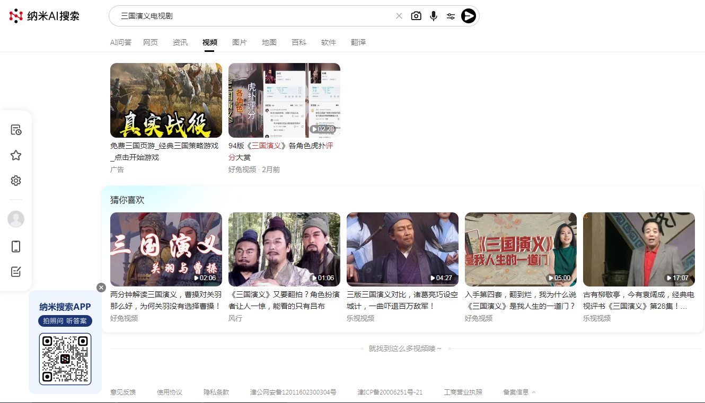Expand the 备案信息 footer chevron
Viewport: 705px width, 403px height.
[x=534, y=392]
